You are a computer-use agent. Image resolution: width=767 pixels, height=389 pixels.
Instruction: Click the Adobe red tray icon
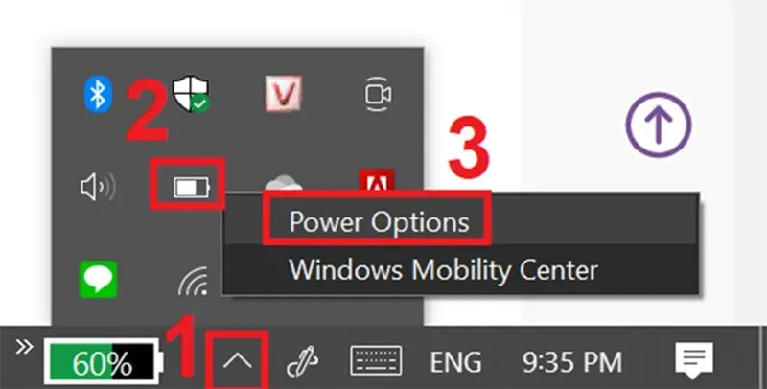pos(377,180)
